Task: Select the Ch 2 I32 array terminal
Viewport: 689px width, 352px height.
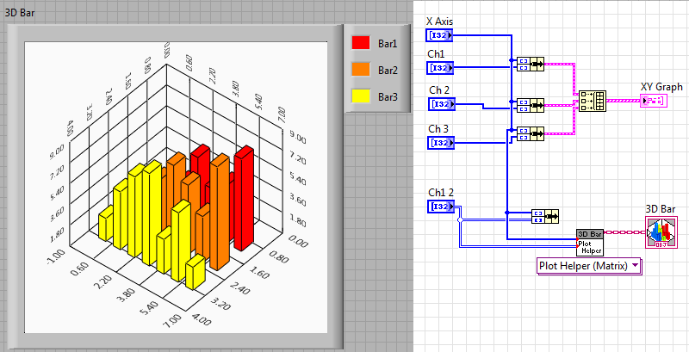Action: tap(443, 104)
